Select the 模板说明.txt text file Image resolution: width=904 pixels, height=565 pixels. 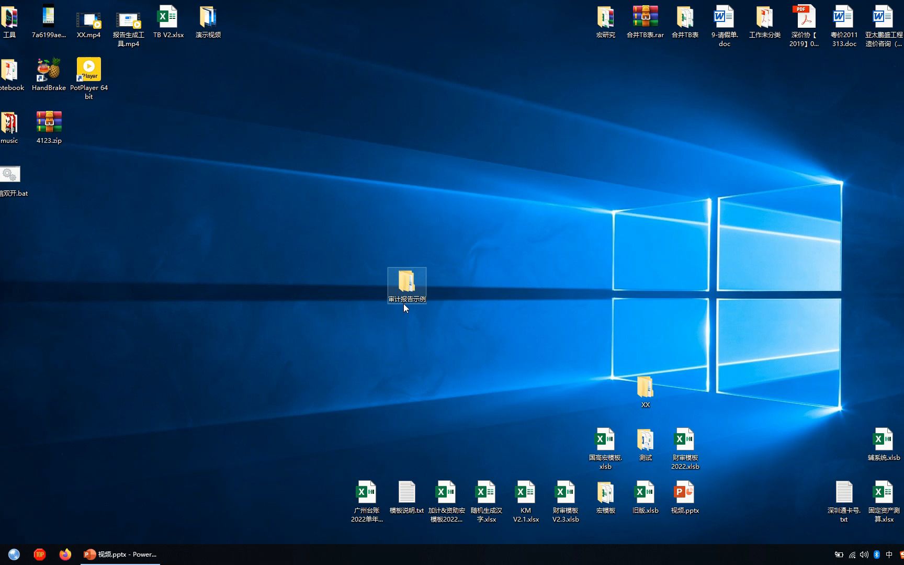coord(406,498)
